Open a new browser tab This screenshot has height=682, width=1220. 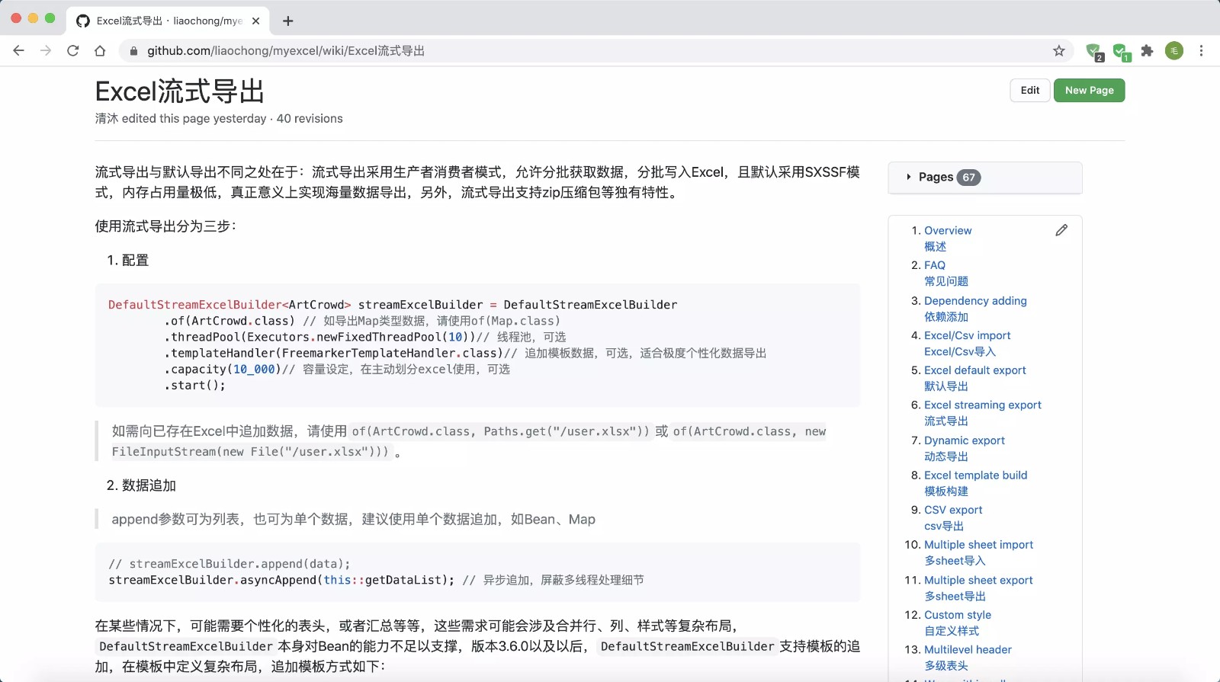[x=287, y=21]
